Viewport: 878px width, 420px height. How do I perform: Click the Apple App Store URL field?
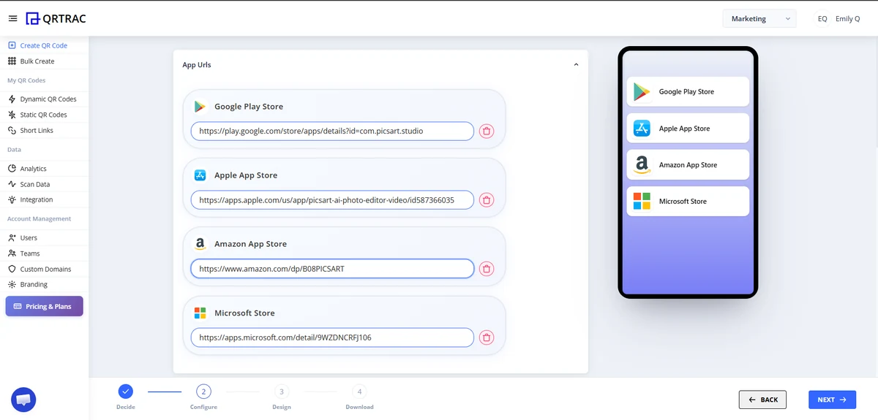click(x=332, y=200)
